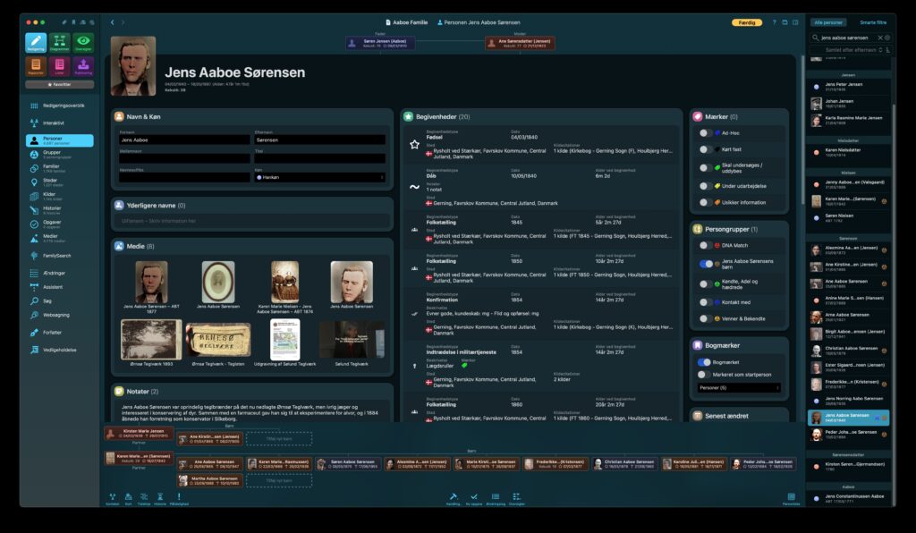Open the green Oversigter view icon
This screenshot has height=533, width=916.
[83, 42]
